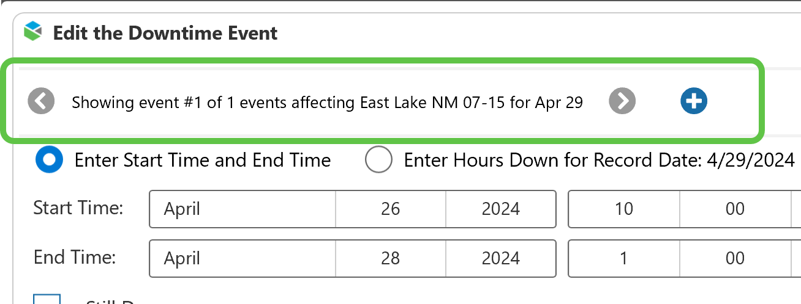Select Enter Start Time and End Time option
Screen dimensions: 801x304
point(49,160)
